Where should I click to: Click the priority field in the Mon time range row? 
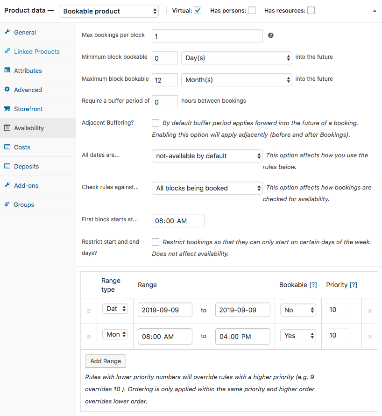(x=338, y=335)
